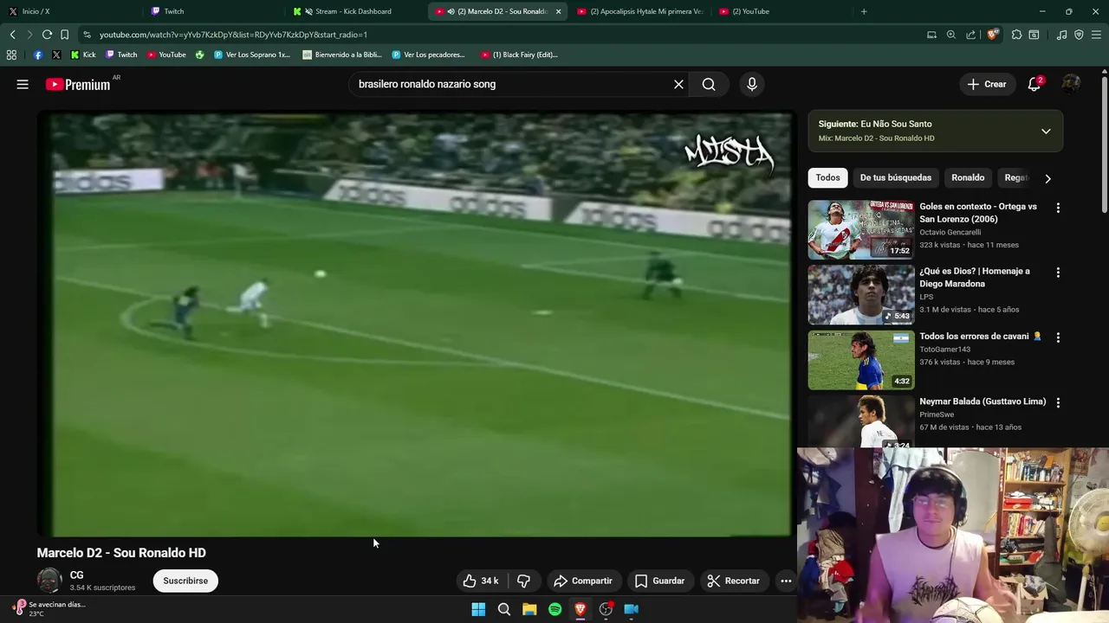The height and width of the screenshot is (623, 1109).
Task: Switch to Apocalipsis Hytale browser tab
Action: click(639, 11)
